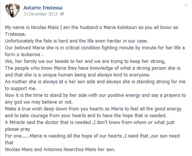Click the 'The people who know Maria' line

(x=93, y=68)
